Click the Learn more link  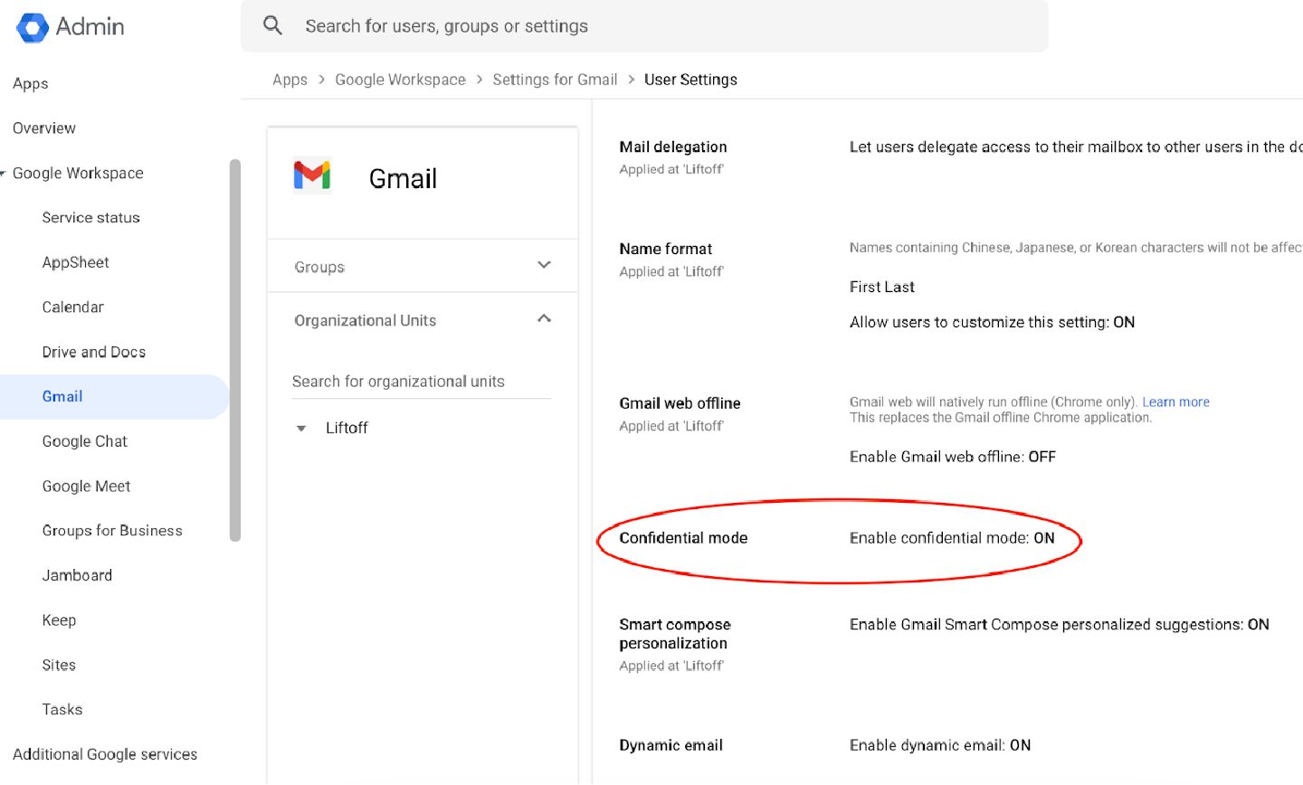(1175, 402)
